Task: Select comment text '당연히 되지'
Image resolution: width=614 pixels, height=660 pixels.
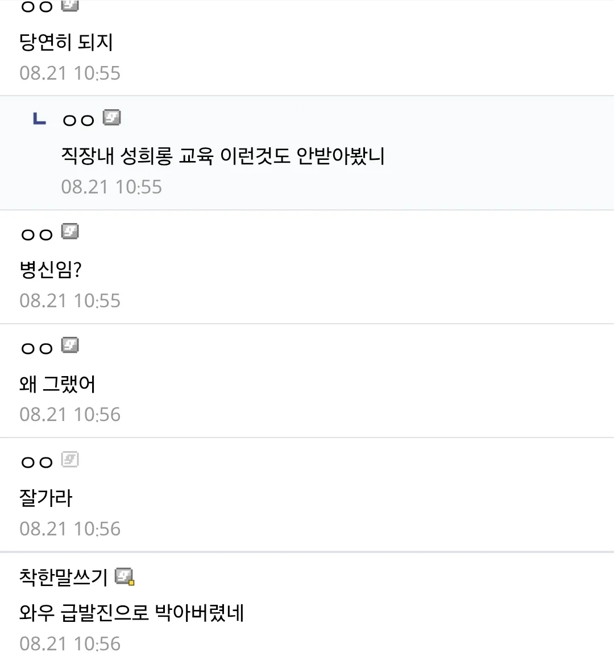Action: 66,42
